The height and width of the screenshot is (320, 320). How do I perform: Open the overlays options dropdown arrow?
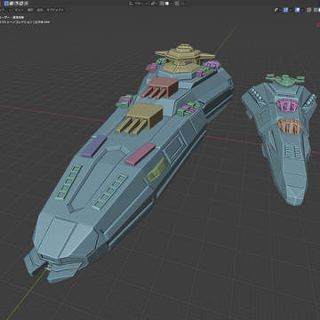click(303, 10)
